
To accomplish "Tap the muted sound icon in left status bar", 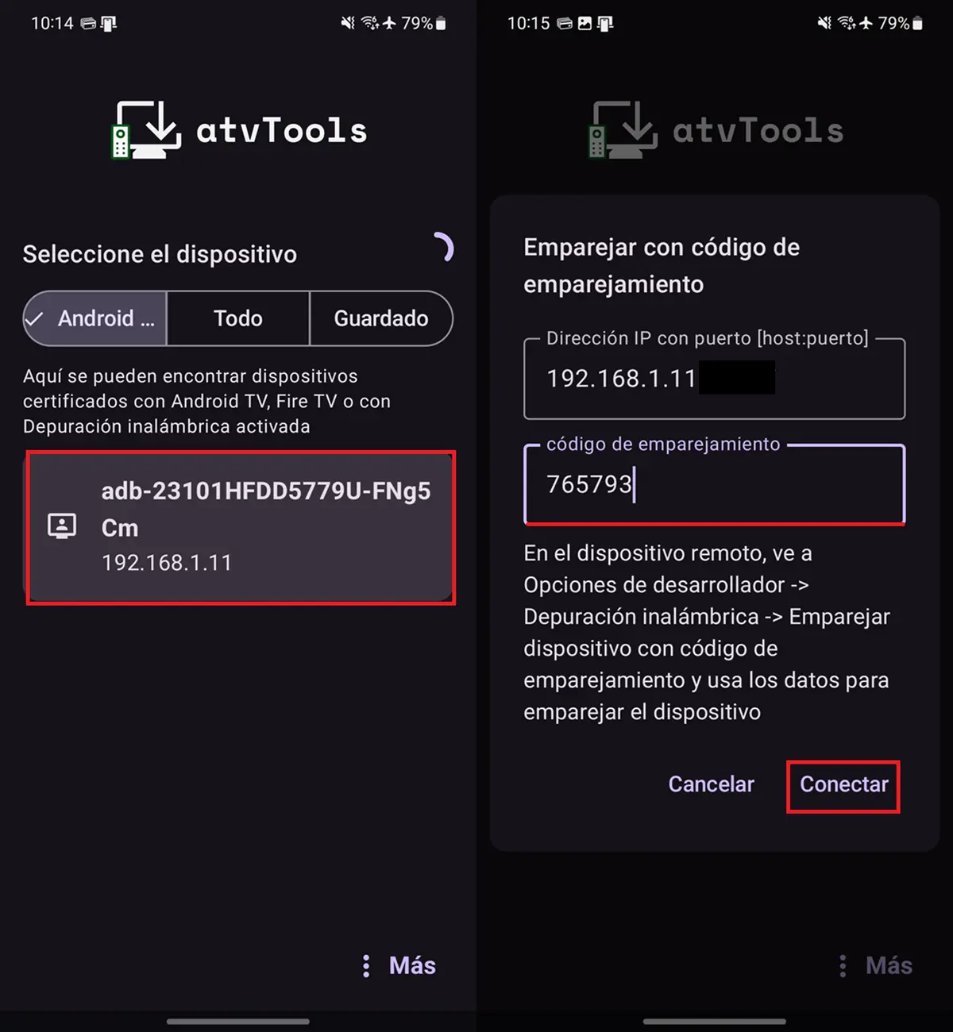I will click(x=348, y=24).
